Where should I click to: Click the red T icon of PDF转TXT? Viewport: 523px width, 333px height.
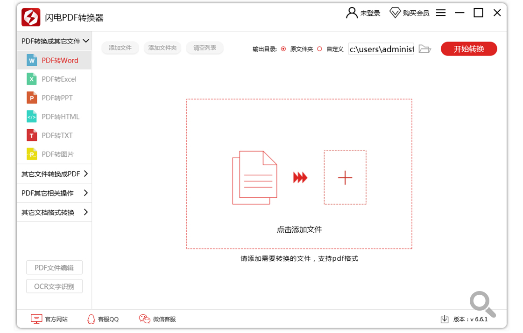pos(31,135)
